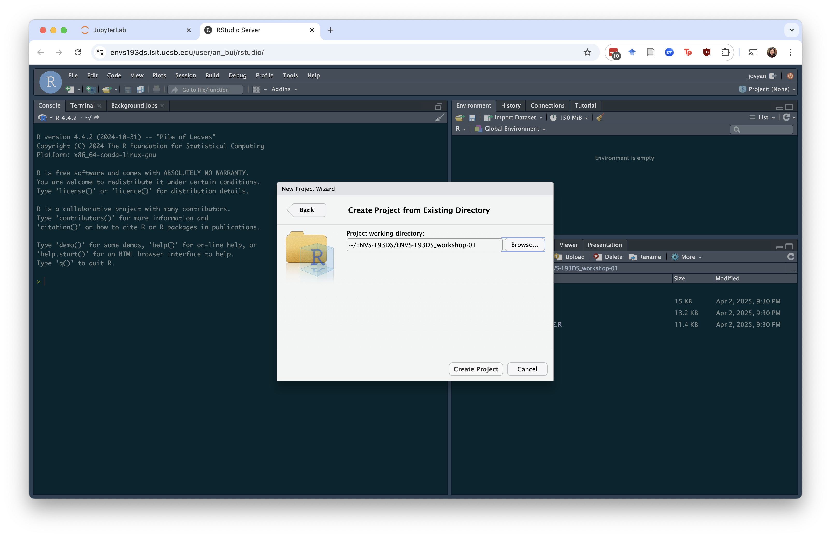Clear environment objects with broom icon
The width and height of the screenshot is (831, 537).
[600, 118]
